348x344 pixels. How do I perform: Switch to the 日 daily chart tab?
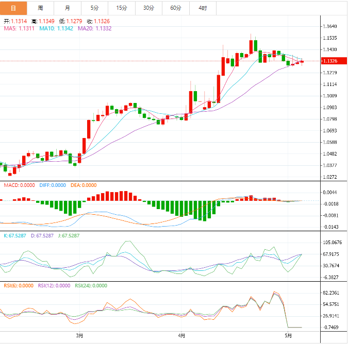13,8
